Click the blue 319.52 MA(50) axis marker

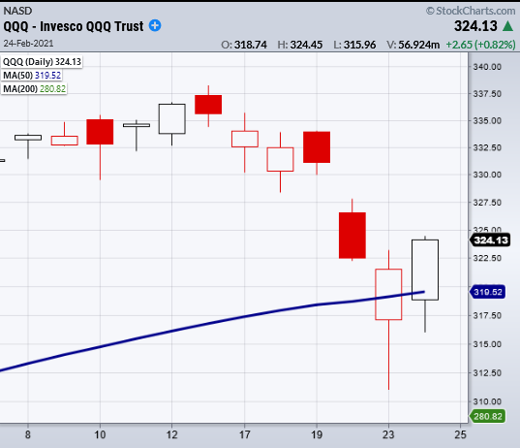[487, 292]
